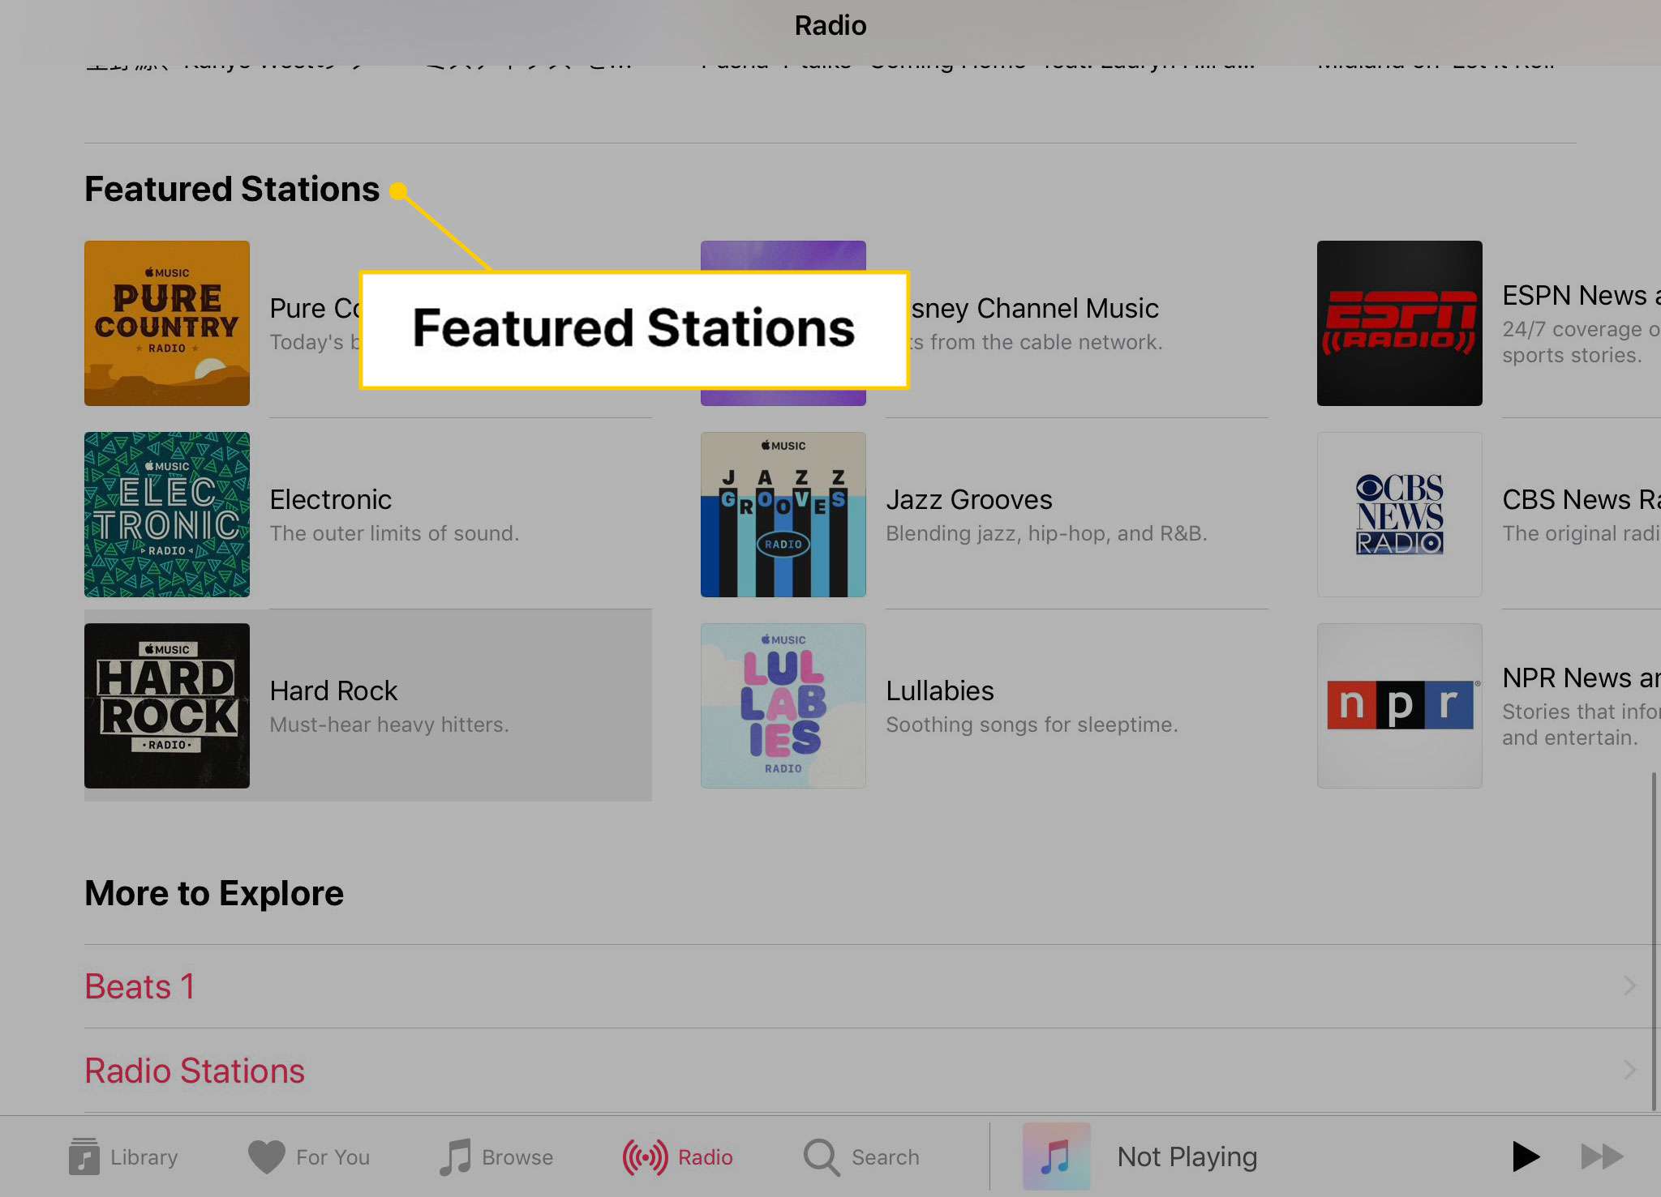This screenshot has height=1197, width=1661.
Task: Click the Jazz Grooves Radio station icon
Action: 783,514
